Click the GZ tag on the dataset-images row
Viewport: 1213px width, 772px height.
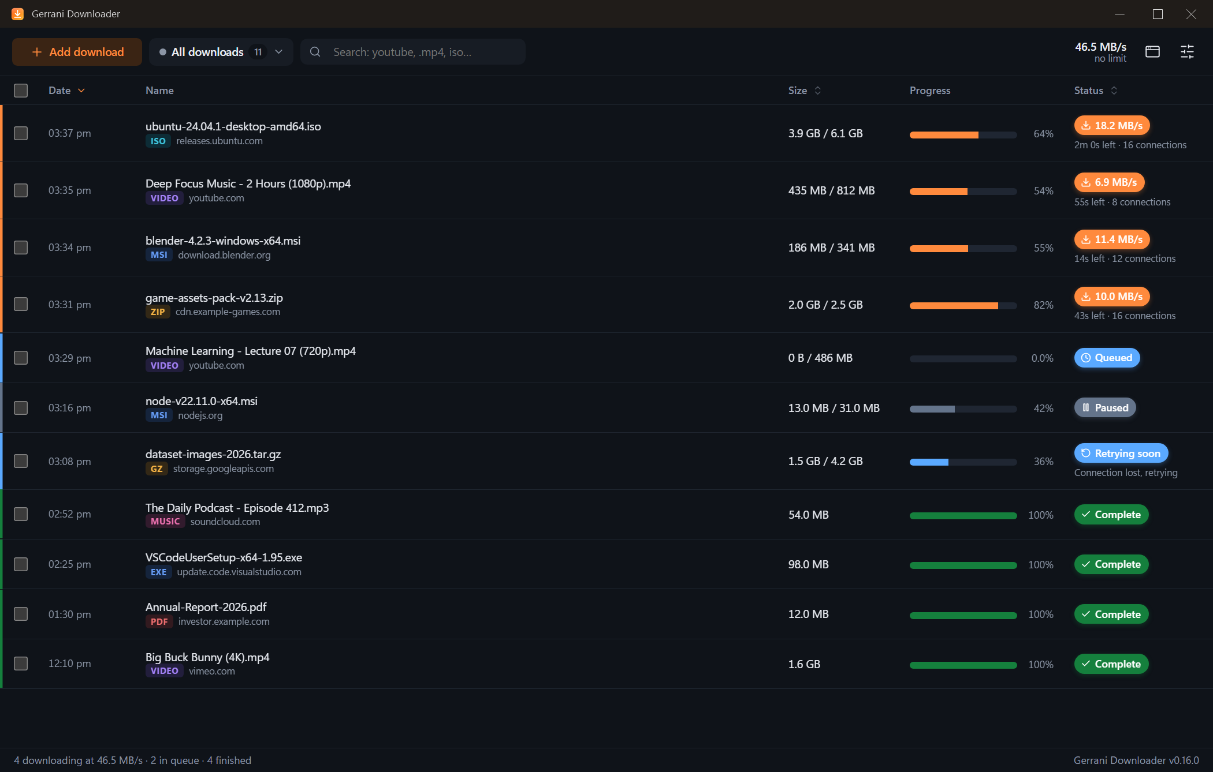point(157,469)
